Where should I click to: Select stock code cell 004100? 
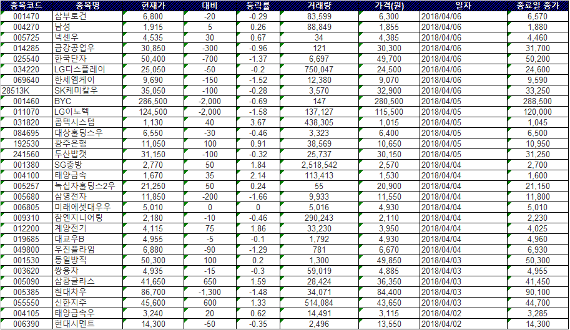pos(26,175)
